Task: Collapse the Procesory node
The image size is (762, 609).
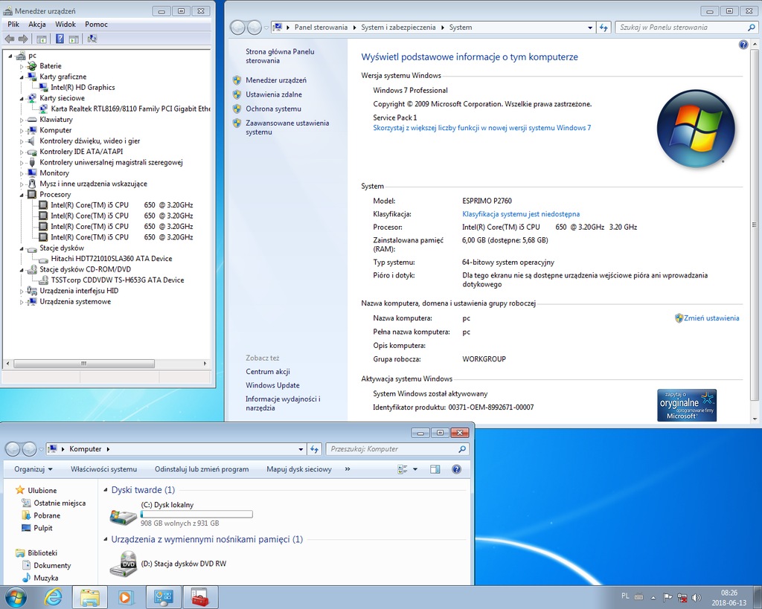Action: click(22, 194)
